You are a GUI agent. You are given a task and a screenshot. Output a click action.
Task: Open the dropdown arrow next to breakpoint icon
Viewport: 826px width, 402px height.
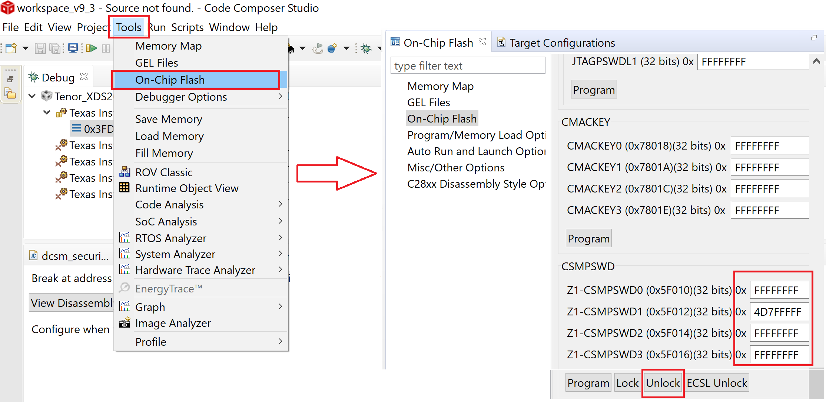click(x=346, y=48)
